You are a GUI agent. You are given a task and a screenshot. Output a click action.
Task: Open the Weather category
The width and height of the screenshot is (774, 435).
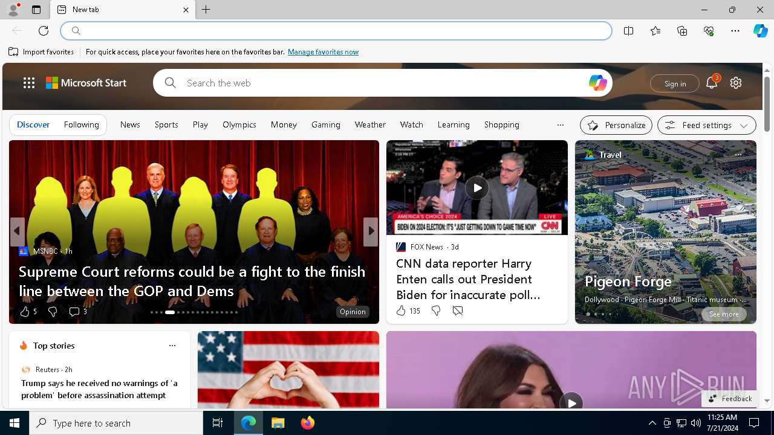tap(370, 124)
